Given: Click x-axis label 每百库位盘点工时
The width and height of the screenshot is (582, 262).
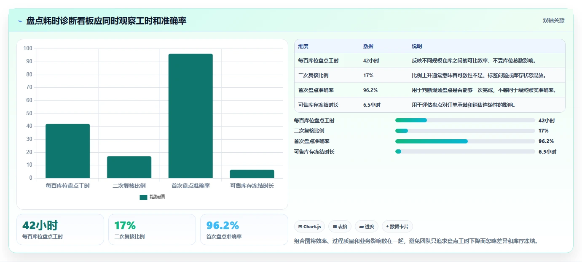Looking at the screenshot, I should click(x=67, y=186).
